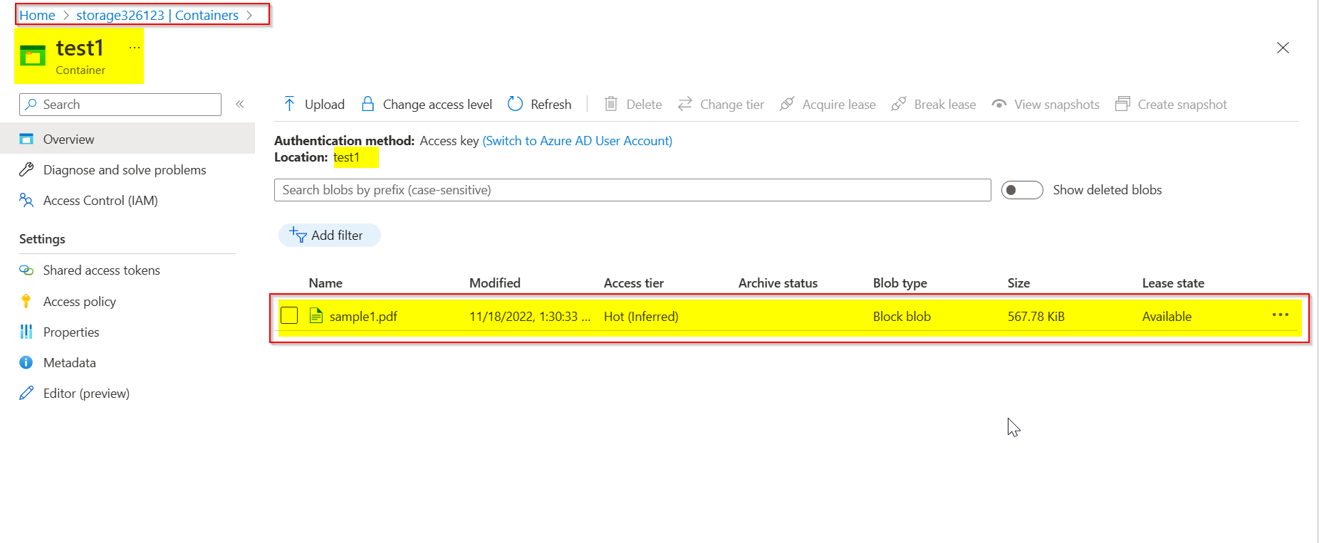Sort by the Modified column header

(x=495, y=283)
